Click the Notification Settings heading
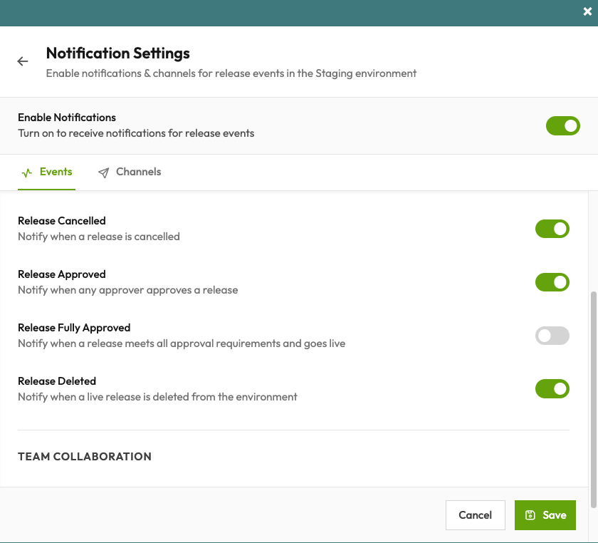598x543 pixels. tap(117, 53)
